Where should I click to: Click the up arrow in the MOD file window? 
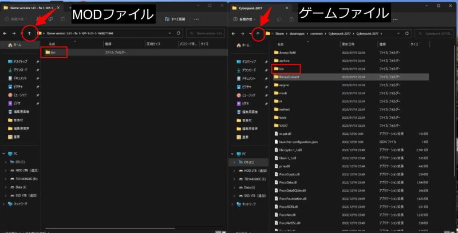click(29, 34)
